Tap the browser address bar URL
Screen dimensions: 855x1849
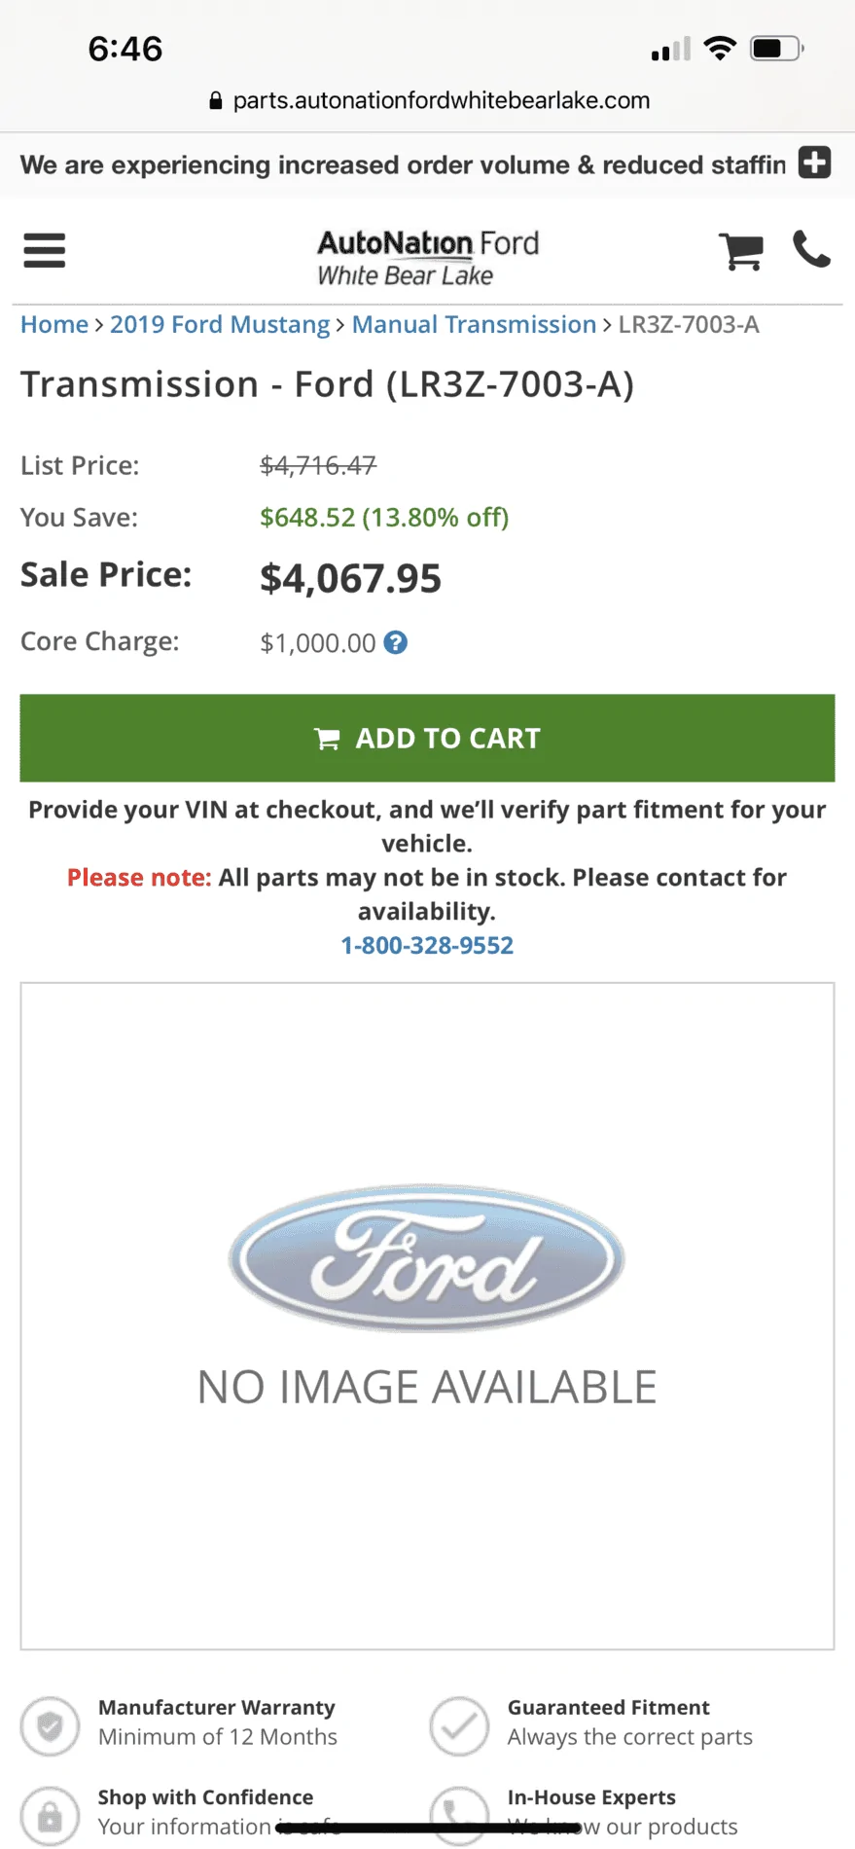coord(441,100)
